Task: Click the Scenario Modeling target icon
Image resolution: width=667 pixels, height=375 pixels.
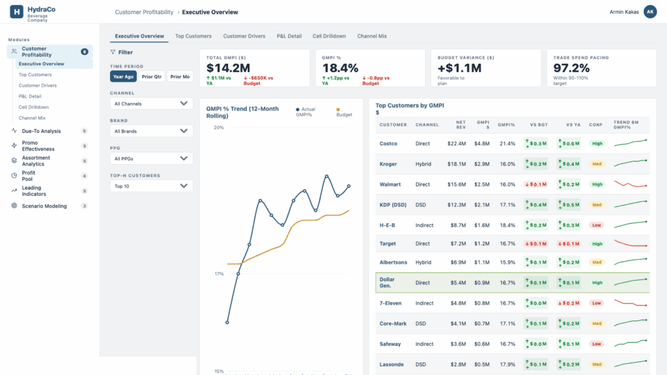Action: 14,206
